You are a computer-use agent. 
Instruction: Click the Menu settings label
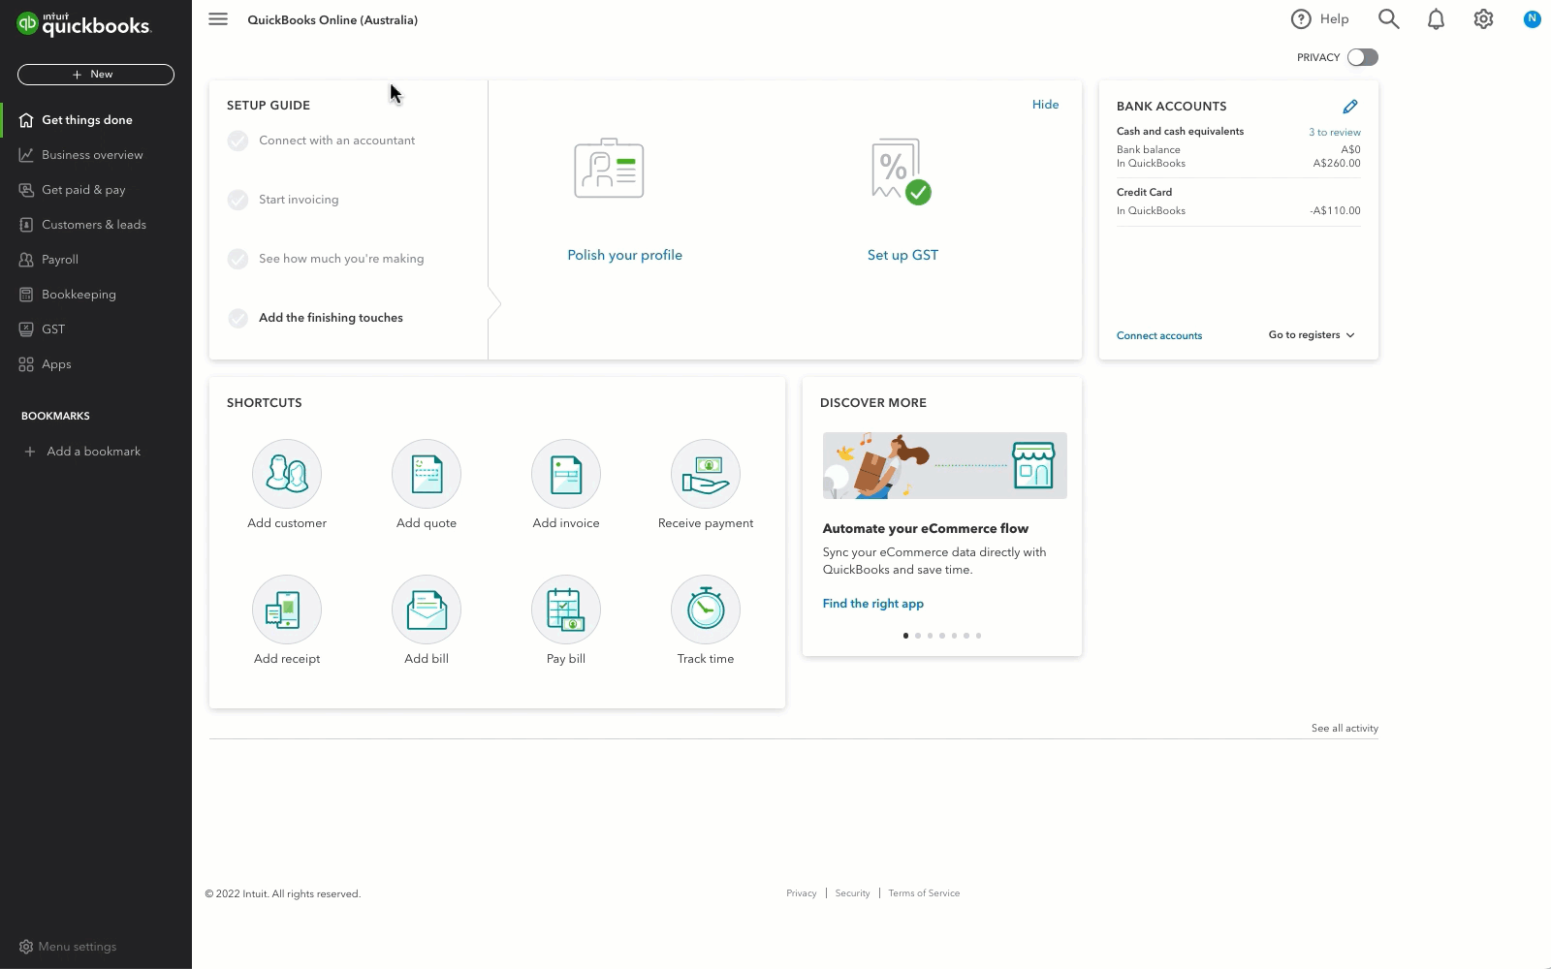(x=78, y=947)
